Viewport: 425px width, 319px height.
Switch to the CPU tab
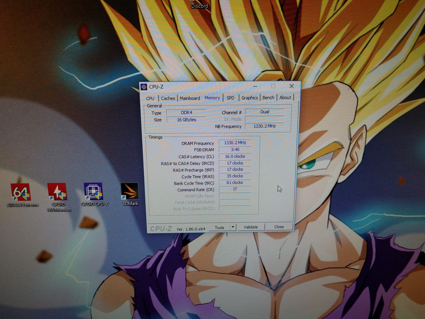(150, 98)
